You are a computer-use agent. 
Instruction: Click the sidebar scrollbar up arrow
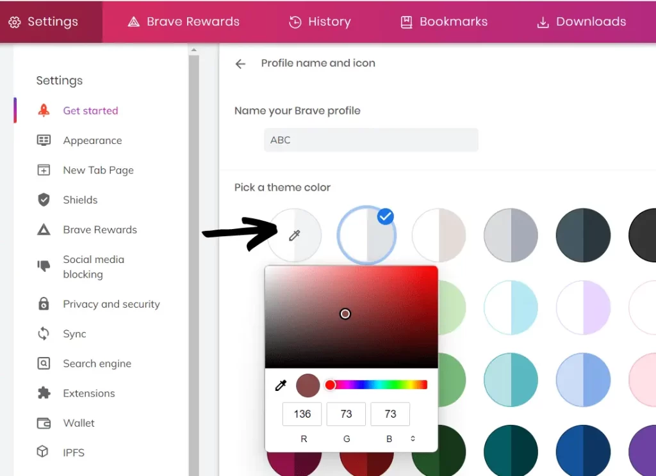[x=193, y=50]
